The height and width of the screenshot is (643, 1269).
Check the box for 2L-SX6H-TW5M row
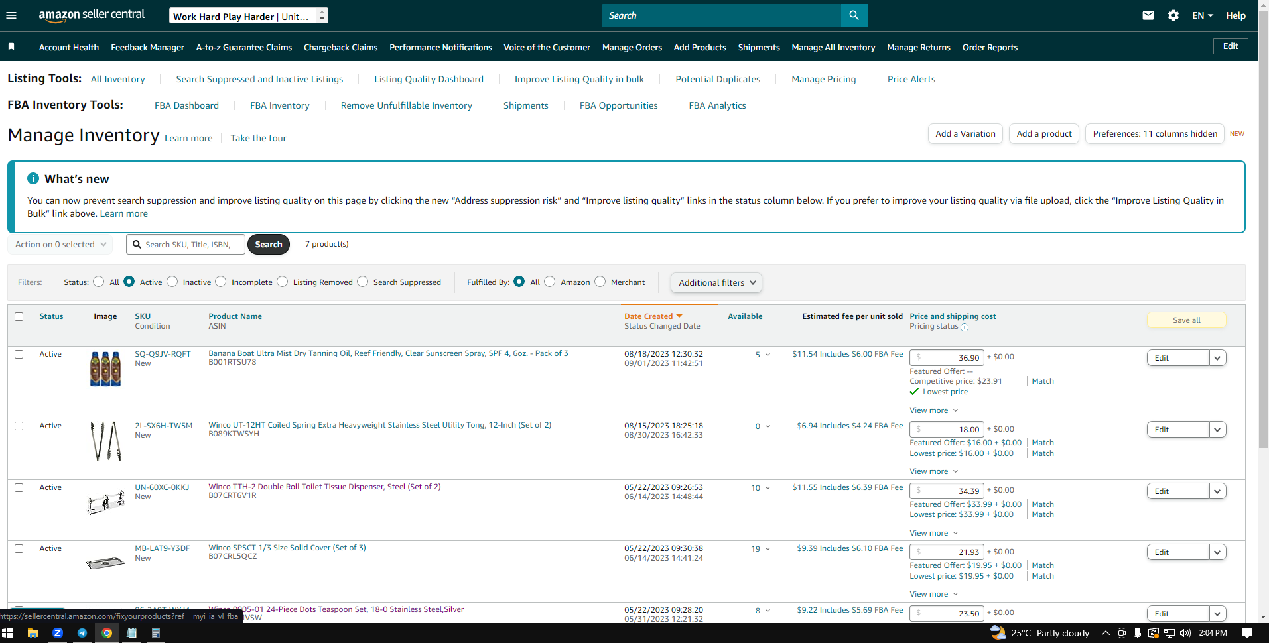tap(19, 426)
